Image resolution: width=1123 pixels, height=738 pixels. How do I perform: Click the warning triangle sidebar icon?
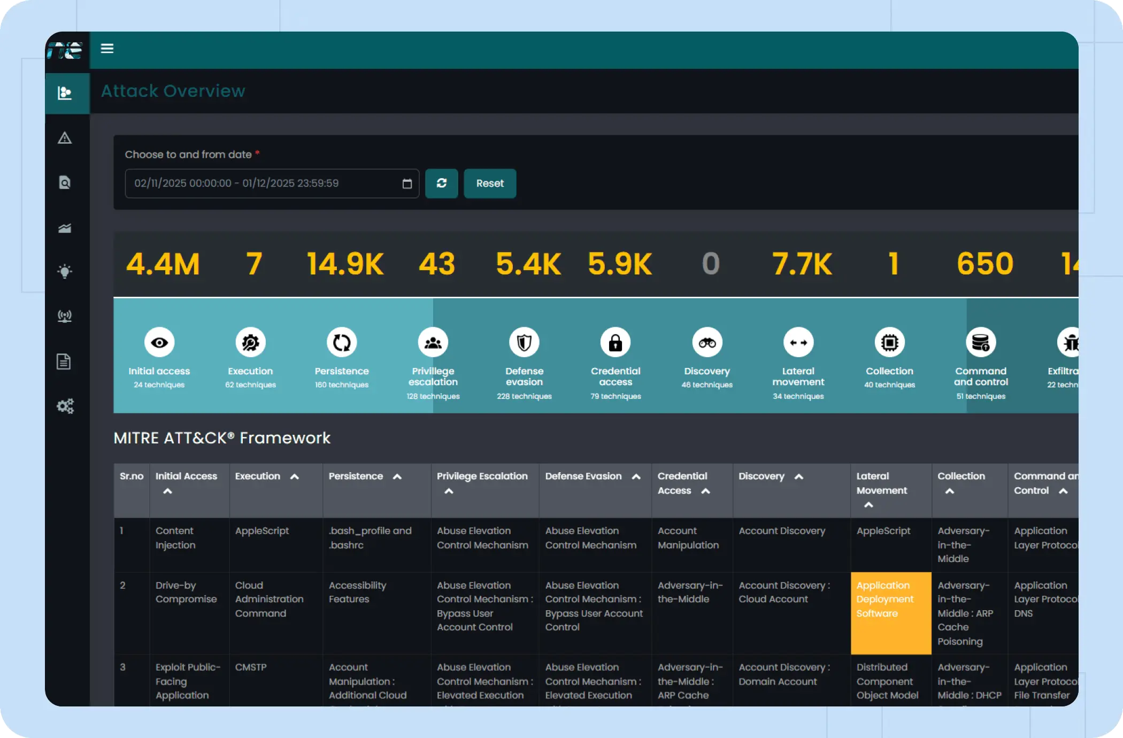click(x=65, y=138)
